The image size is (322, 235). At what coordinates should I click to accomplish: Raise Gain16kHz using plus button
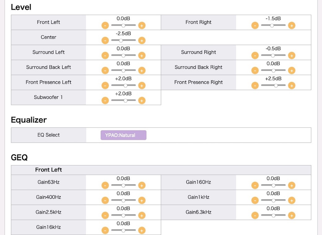(x=142, y=230)
